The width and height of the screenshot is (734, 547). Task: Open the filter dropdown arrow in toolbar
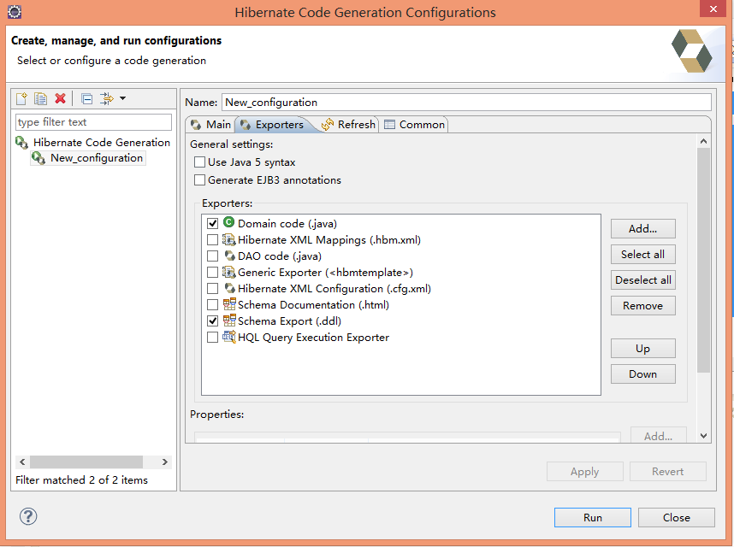coord(122,98)
